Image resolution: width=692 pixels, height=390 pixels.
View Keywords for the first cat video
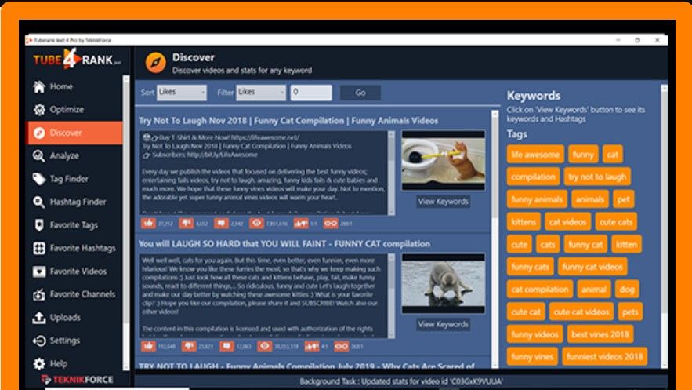[x=443, y=202]
